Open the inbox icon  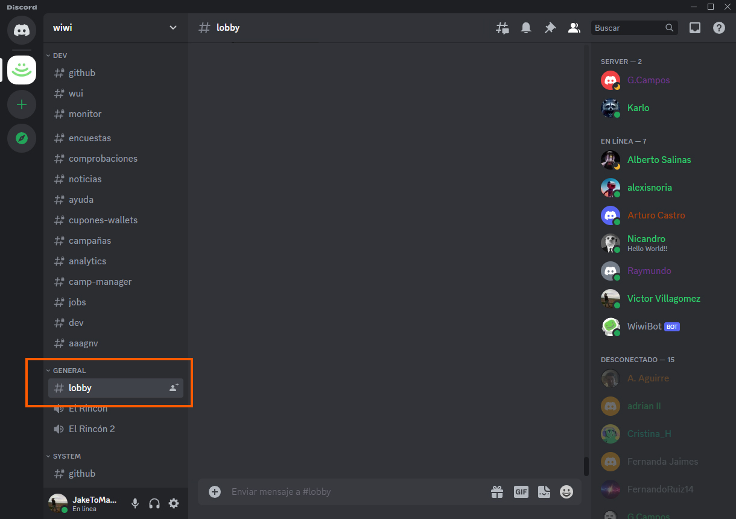695,28
